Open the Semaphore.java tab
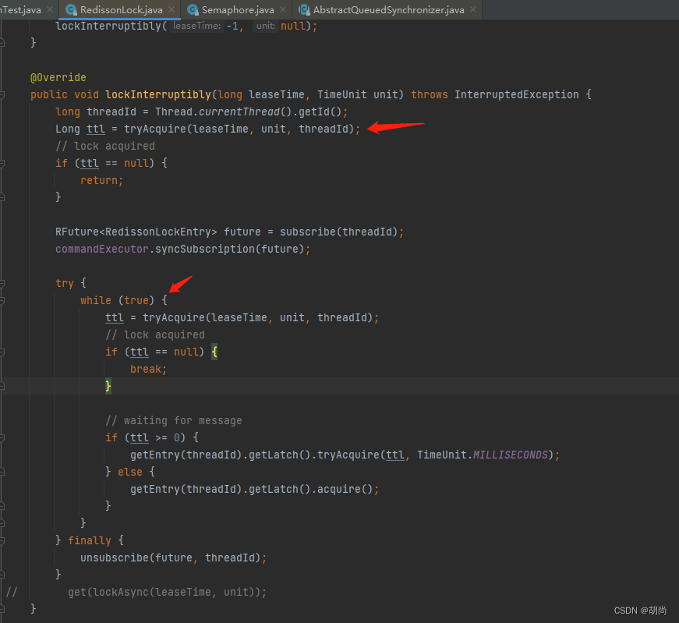The height and width of the screenshot is (623, 679). 238,9
